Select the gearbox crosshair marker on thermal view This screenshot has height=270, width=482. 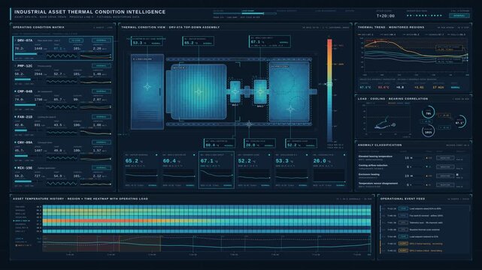click(290, 109)
